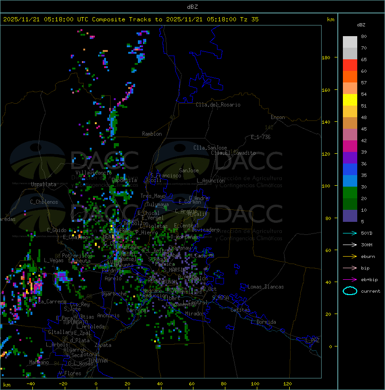Click the 'La_Carrera' map label

pyautogui.click(x=52, y=302)
